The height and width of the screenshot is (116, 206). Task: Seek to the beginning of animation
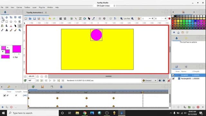click(37, 81)
